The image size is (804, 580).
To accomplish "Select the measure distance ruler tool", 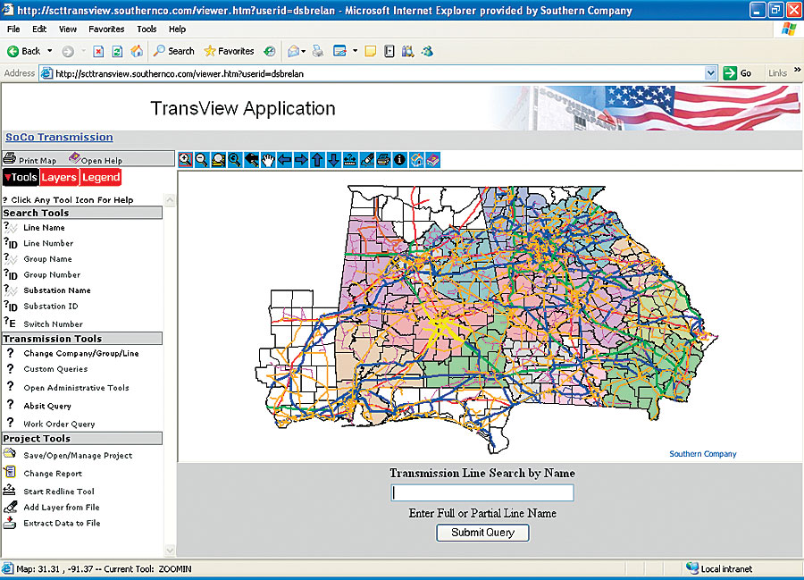I will 349,160.
